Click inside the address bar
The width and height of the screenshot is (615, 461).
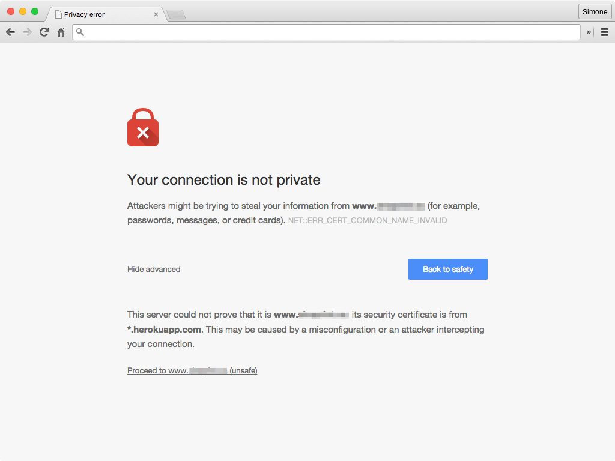point(300,32)
